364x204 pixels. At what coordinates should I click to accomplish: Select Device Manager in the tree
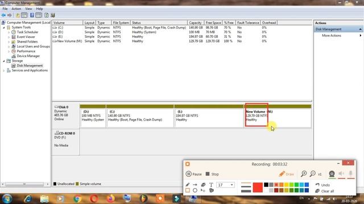pos(28,56)
